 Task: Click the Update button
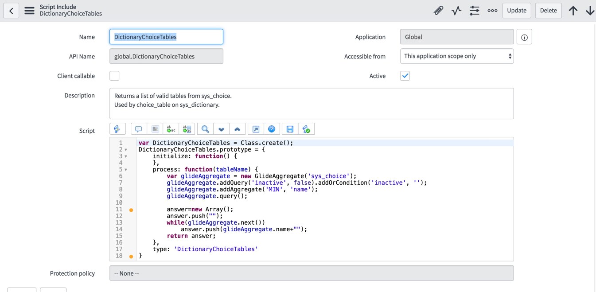517,10
